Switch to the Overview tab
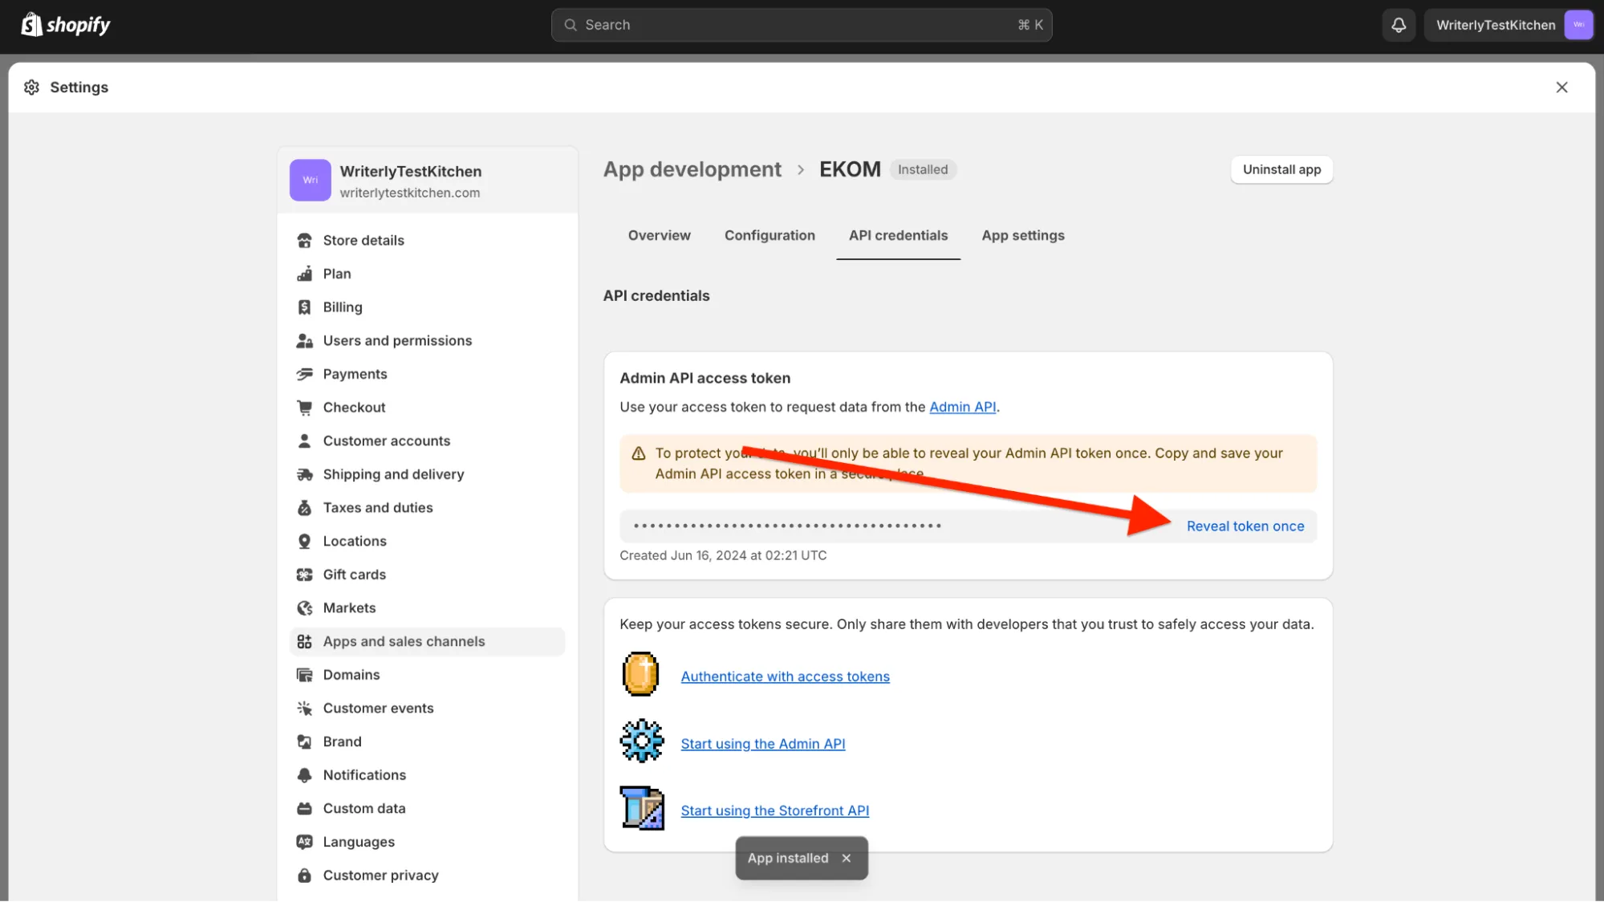Image resolution: width=1604 pixels, height=902 pixels. point(659,236)
